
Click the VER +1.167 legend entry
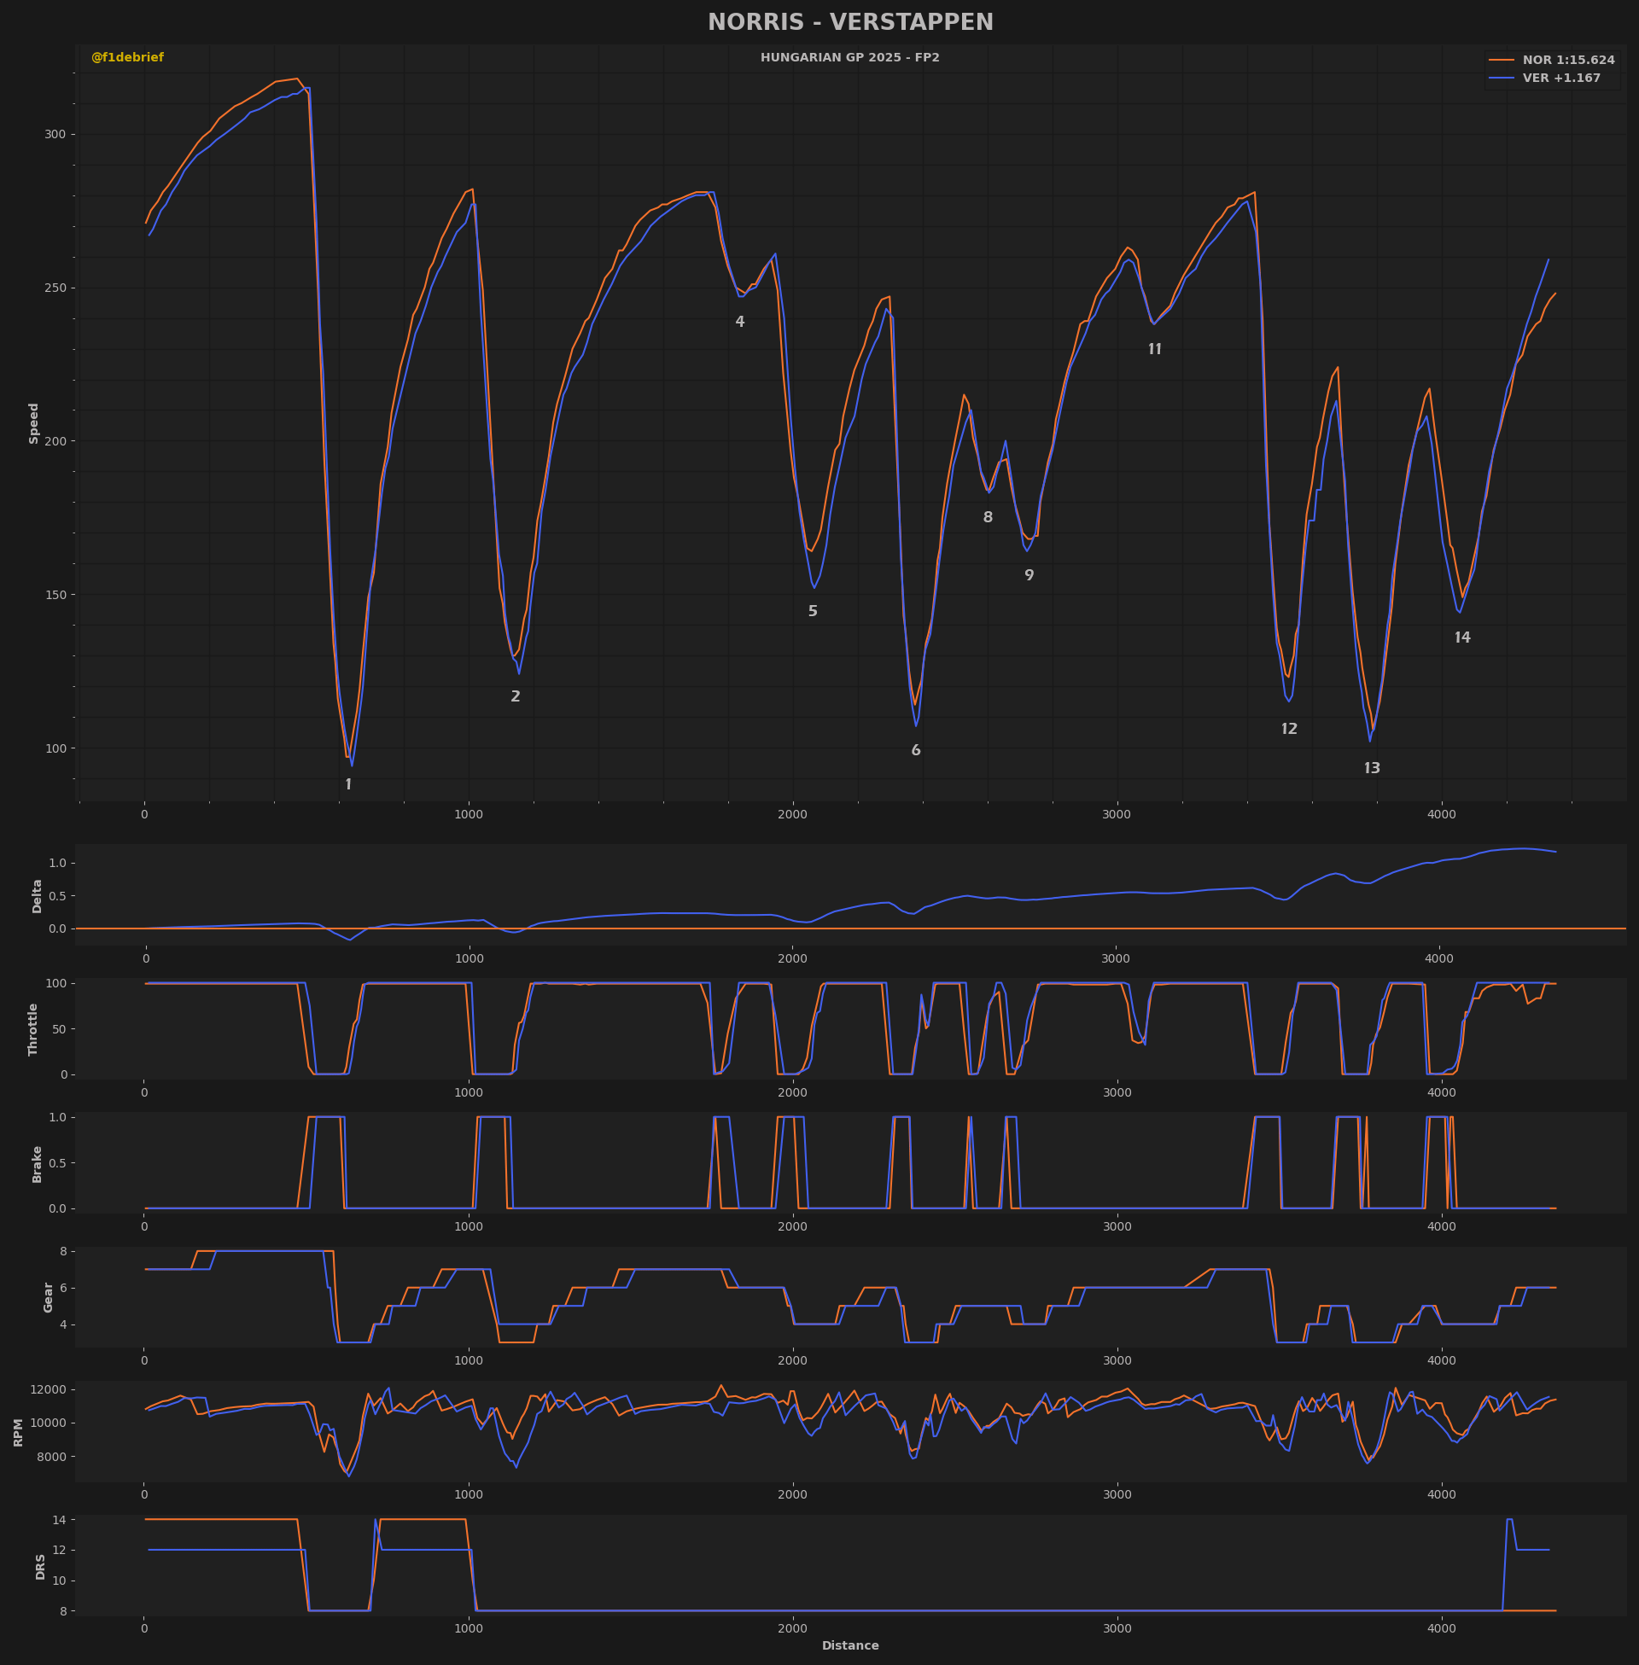[x=1545, y=79]
